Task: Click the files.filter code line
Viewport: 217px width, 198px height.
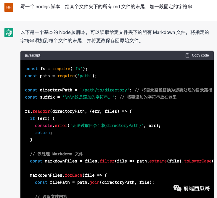Action: [x=118, y=161]
